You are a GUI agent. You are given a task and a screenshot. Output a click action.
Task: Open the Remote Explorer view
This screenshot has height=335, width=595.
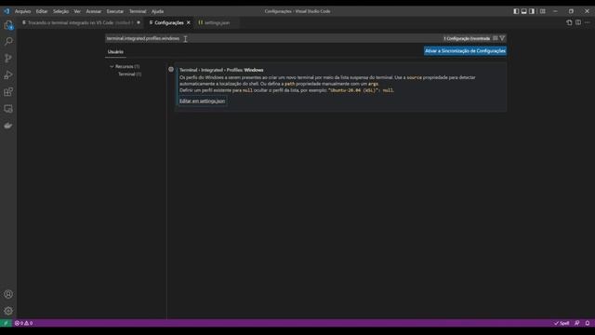pos(8,109)
